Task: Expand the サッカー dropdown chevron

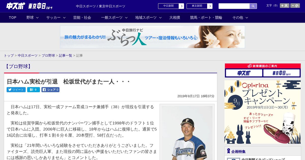Action: pyautogui.click(x=64, y=18)
